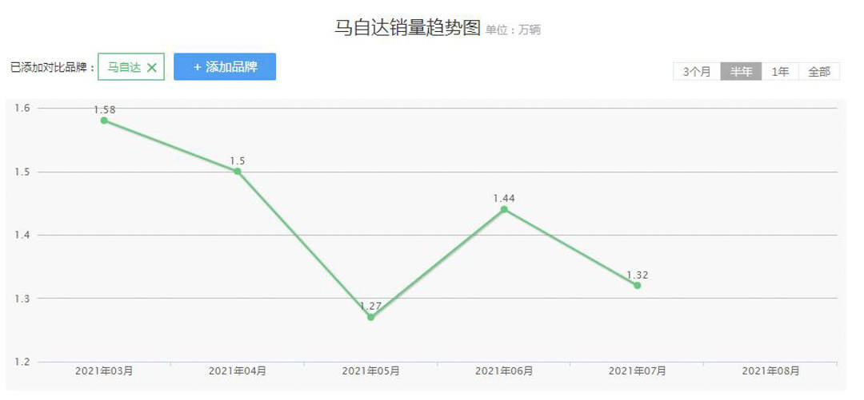This screenshot has height=400, width=864.
Task: Switch to the 全部 time range
Action: [819, 72]
